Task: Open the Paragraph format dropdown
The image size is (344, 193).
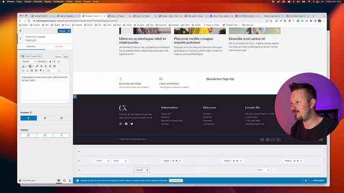Action: tap(28, 62)
